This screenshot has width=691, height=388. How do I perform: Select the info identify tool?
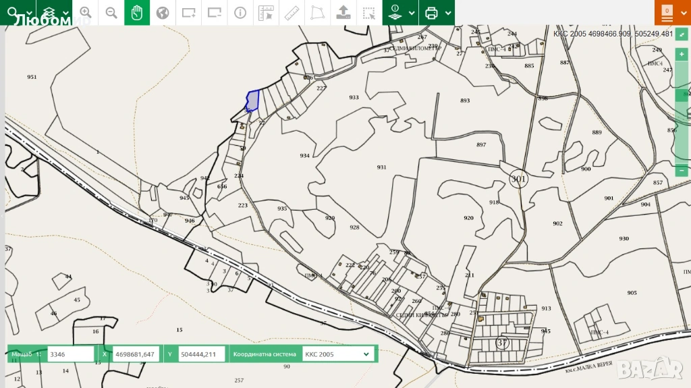240,13
